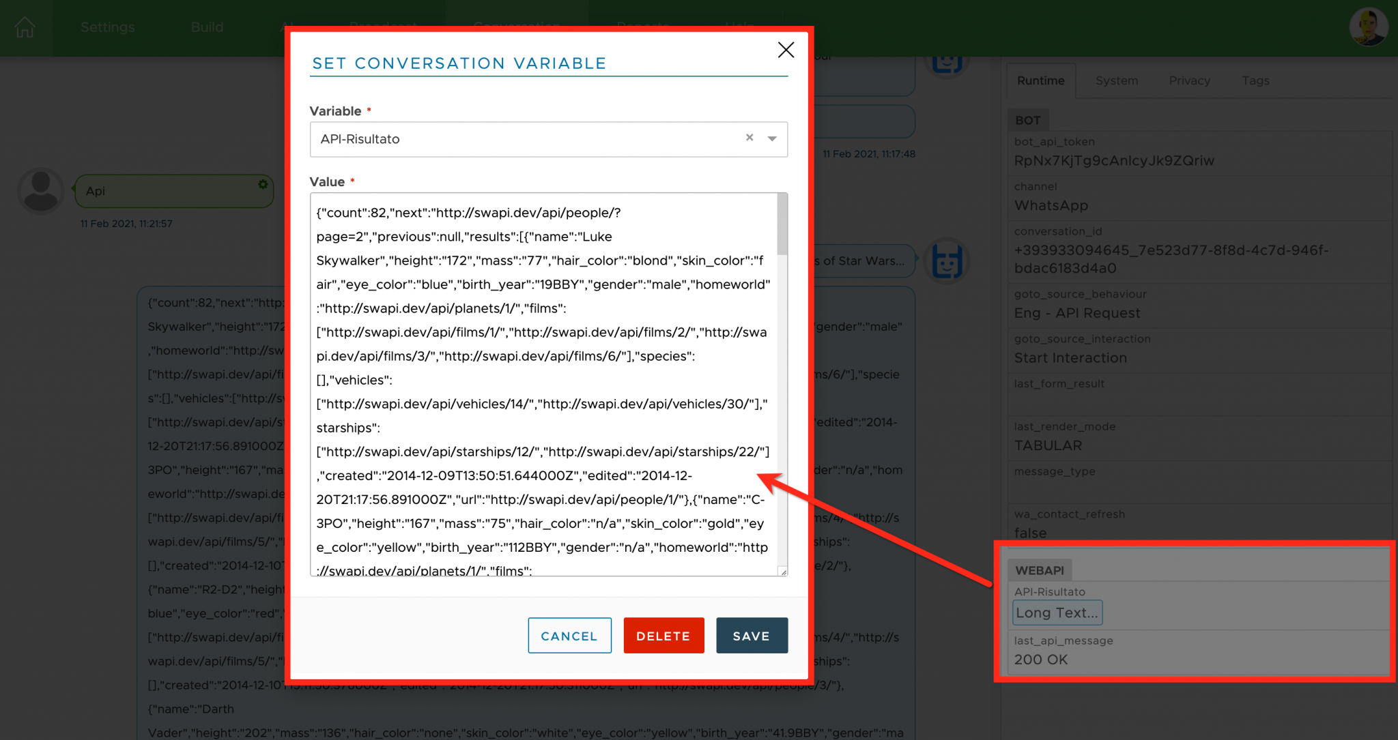Open the profile avatar menu at top right

pyautogui.click(x=1369, y=27)
